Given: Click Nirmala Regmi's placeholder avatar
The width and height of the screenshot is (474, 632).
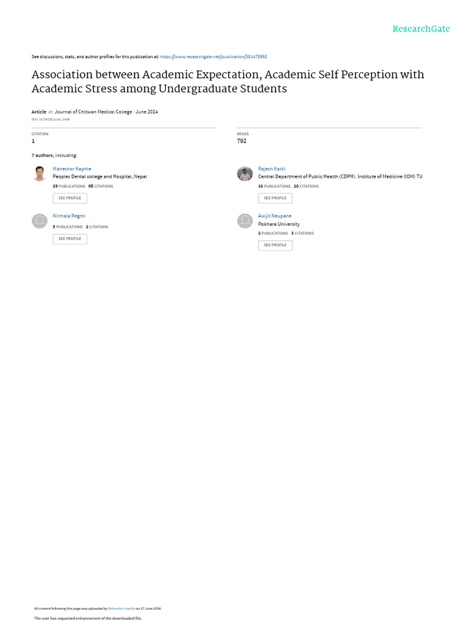Looking at the screenshot, I should click(39, 221).
